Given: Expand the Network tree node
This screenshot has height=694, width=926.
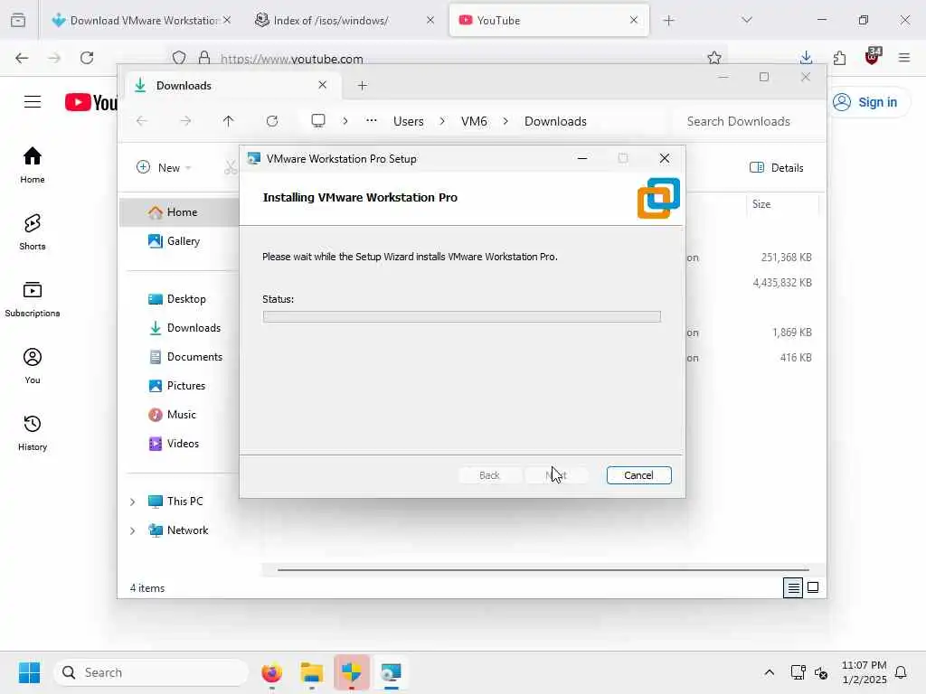Looking at the screenshot, I should click(132, 530).
